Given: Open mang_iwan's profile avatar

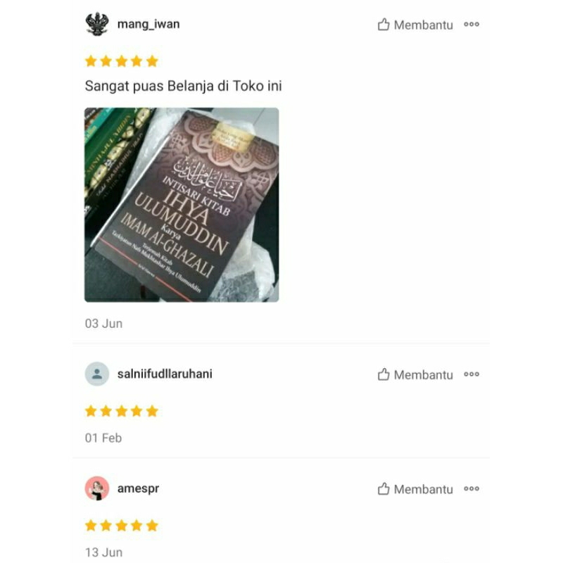Looking at the screenshot, I should pos(97,24).
